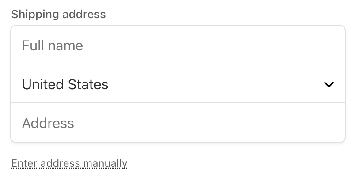Toggle the country dropdown chevron icon
The image size is (355, 181).
click(x=329, y=84)
